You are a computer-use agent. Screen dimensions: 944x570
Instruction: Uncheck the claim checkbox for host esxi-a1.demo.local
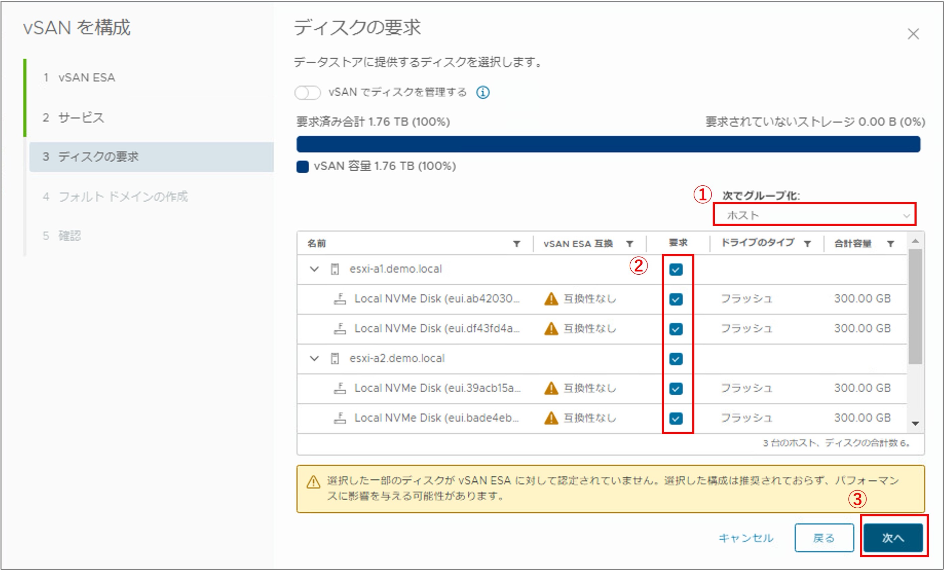tap(676, 270)
